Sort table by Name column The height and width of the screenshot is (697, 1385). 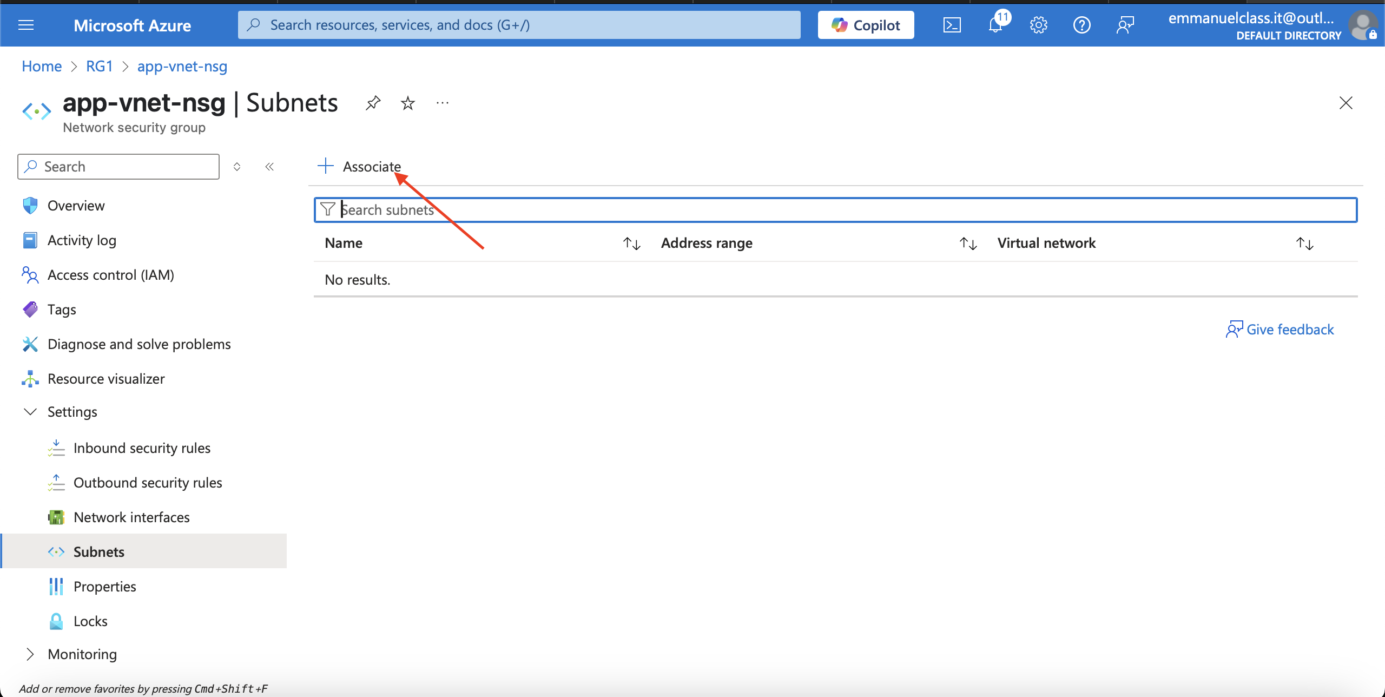coord(632,244)
